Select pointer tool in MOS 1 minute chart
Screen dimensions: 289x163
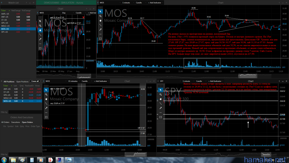pyautogui.click(x=100, y=11)
